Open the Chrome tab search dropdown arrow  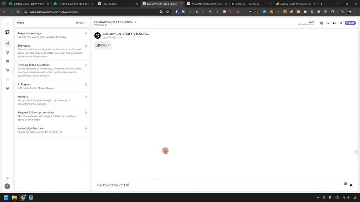click(x=4, y=4)
